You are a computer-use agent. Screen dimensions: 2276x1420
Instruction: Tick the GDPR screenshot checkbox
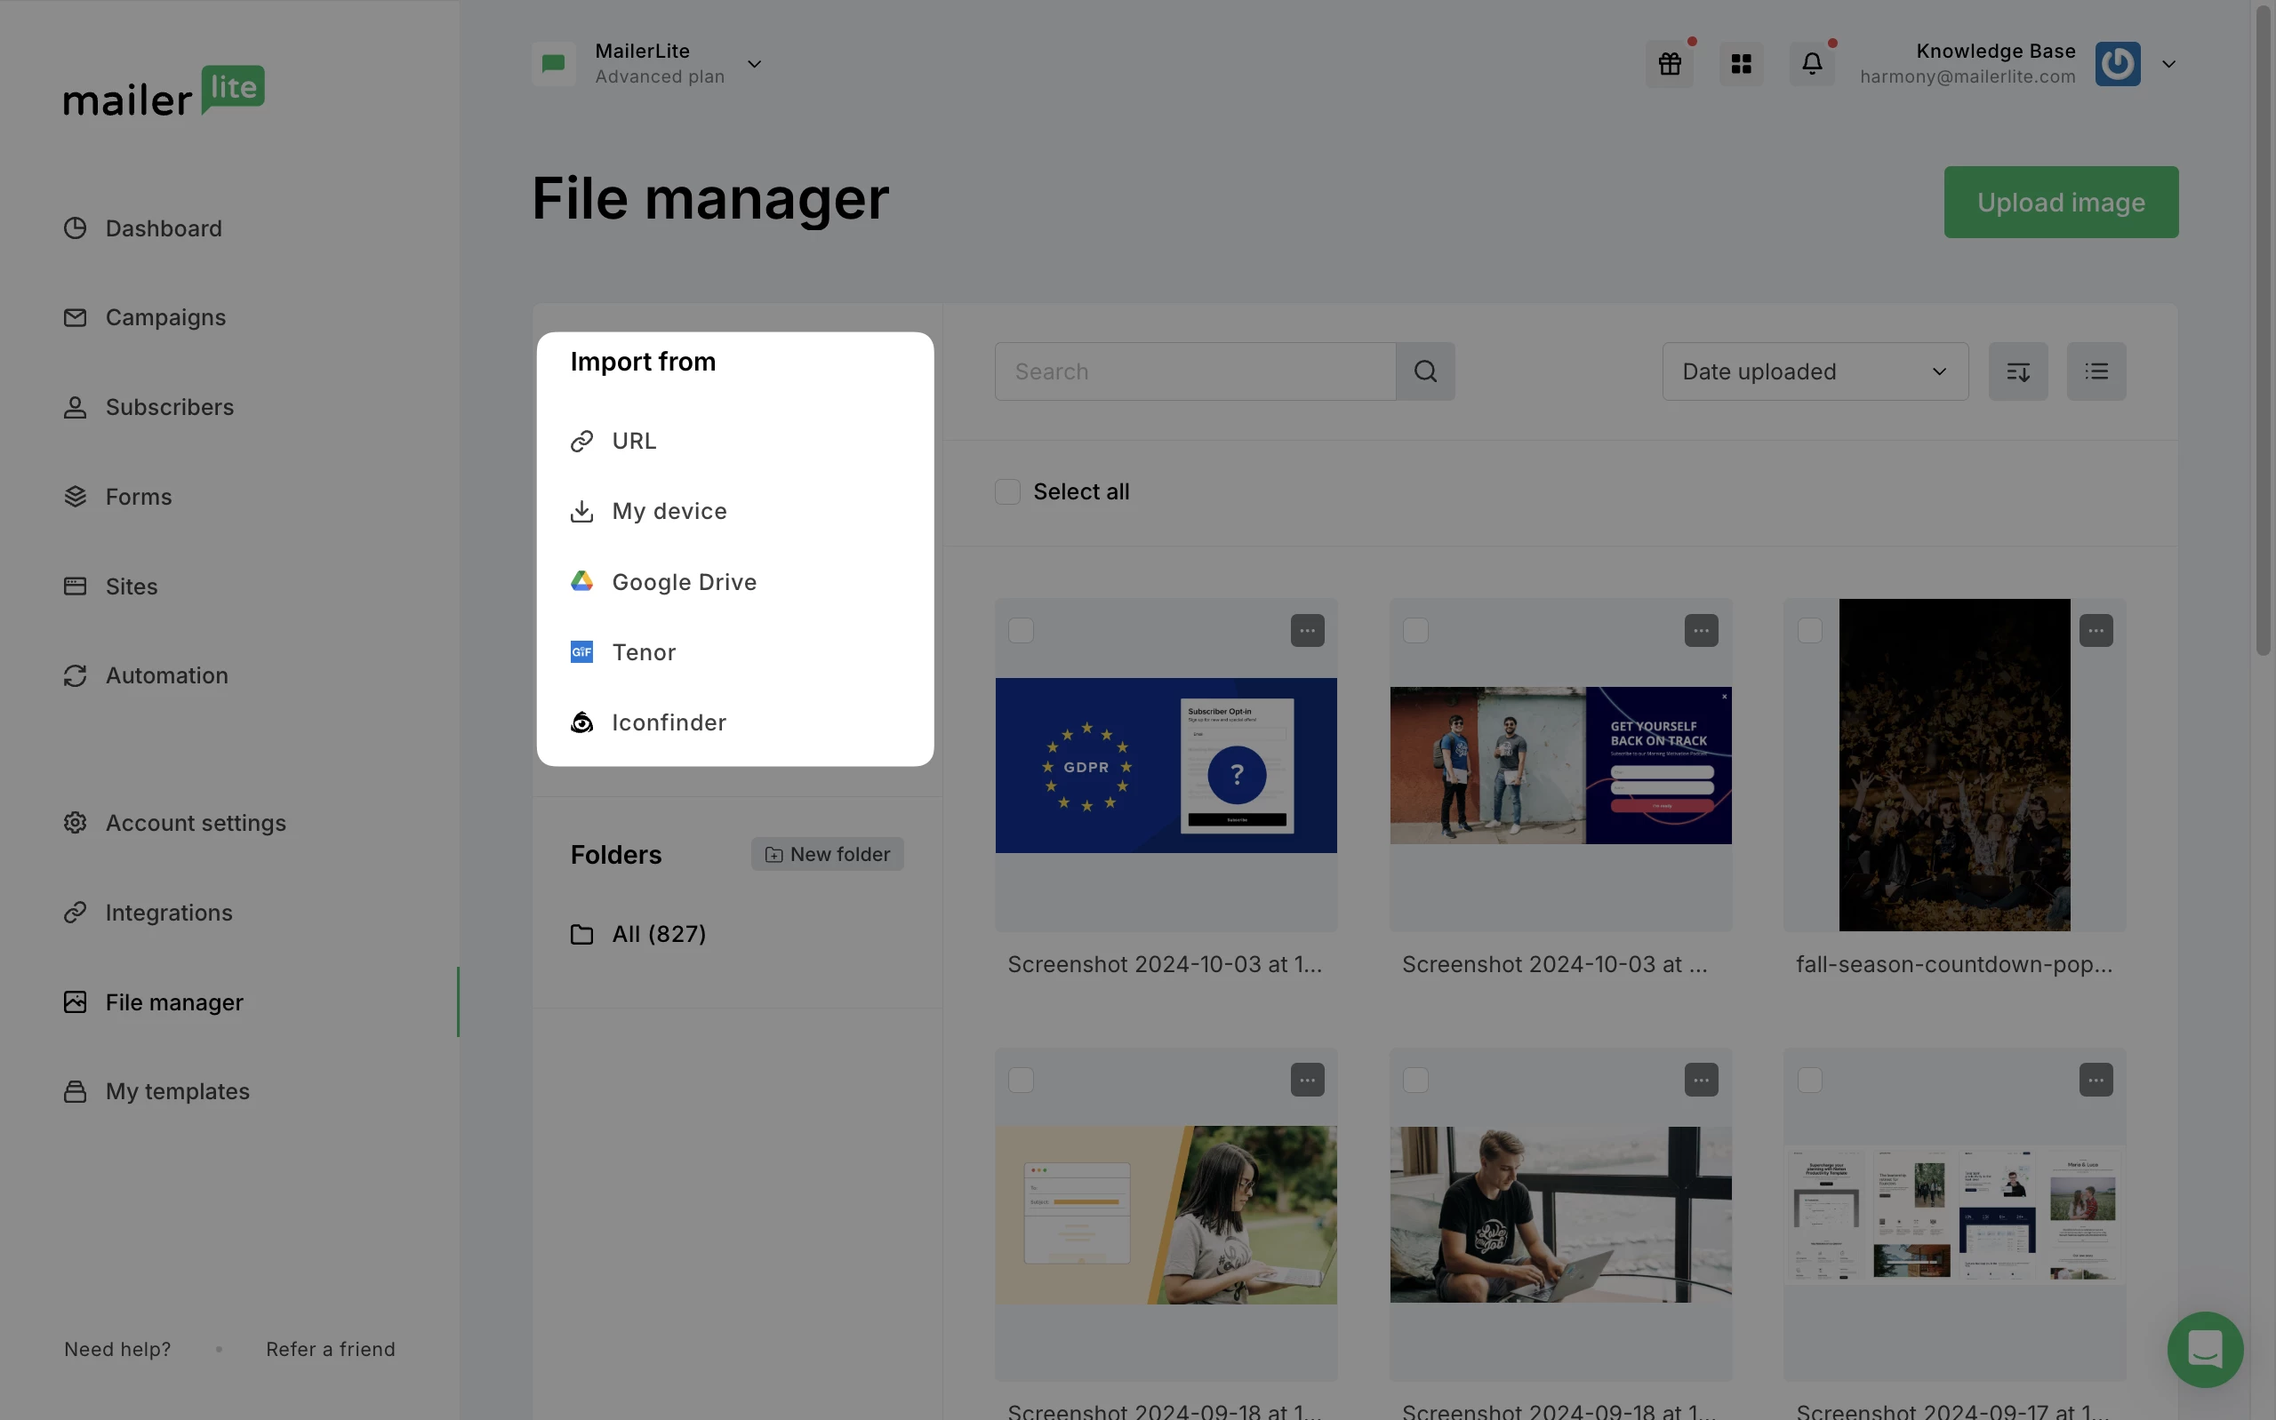pyautogui.click(x=1021, y=631)
